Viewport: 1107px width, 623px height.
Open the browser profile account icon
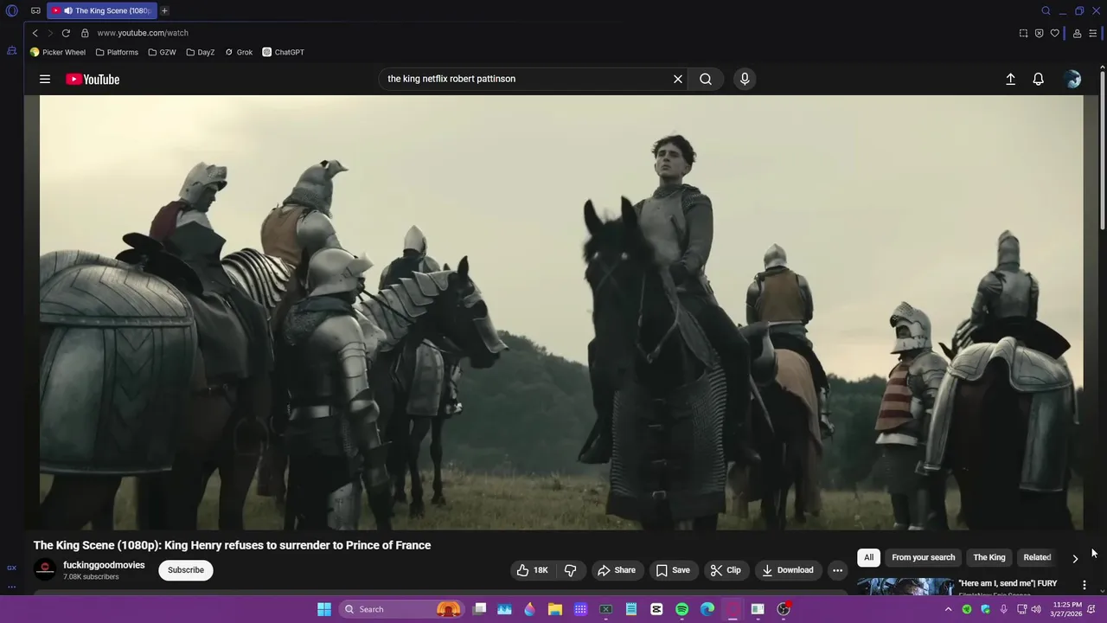coord(1077,33)
